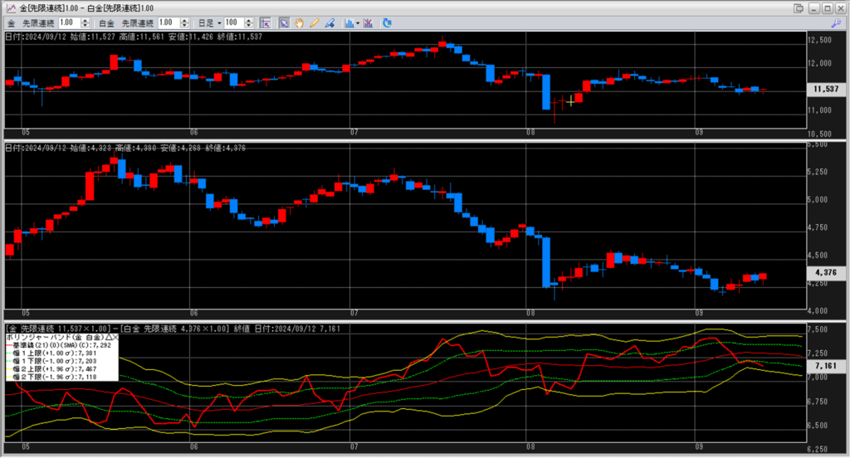Click the bar count field showing 100

(232, 22)
